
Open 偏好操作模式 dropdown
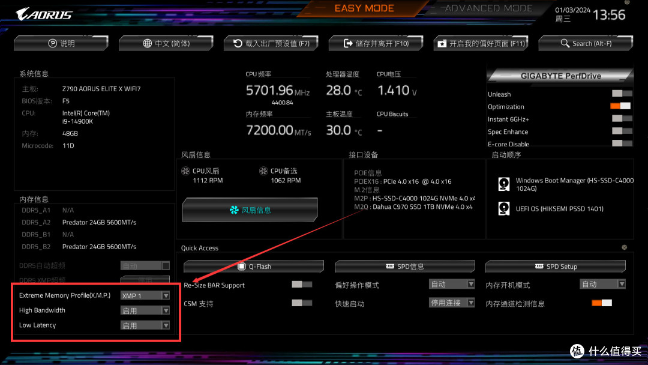coord(452,284)
